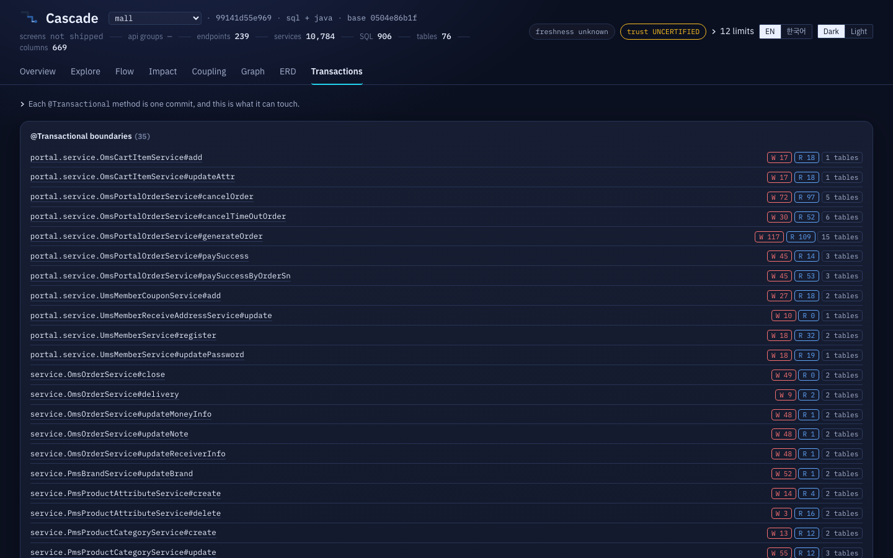Open the Explore tab

86,71
